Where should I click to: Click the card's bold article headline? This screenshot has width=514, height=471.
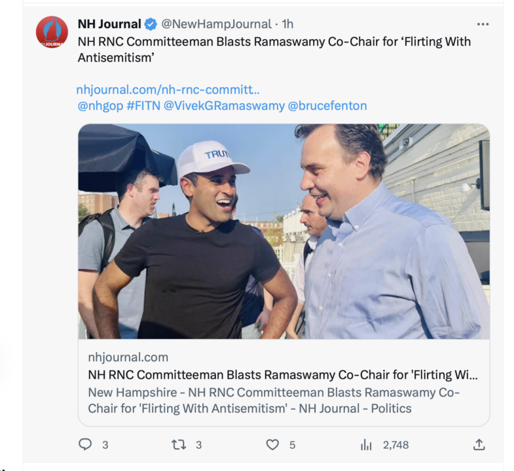(x=282, y=375)
